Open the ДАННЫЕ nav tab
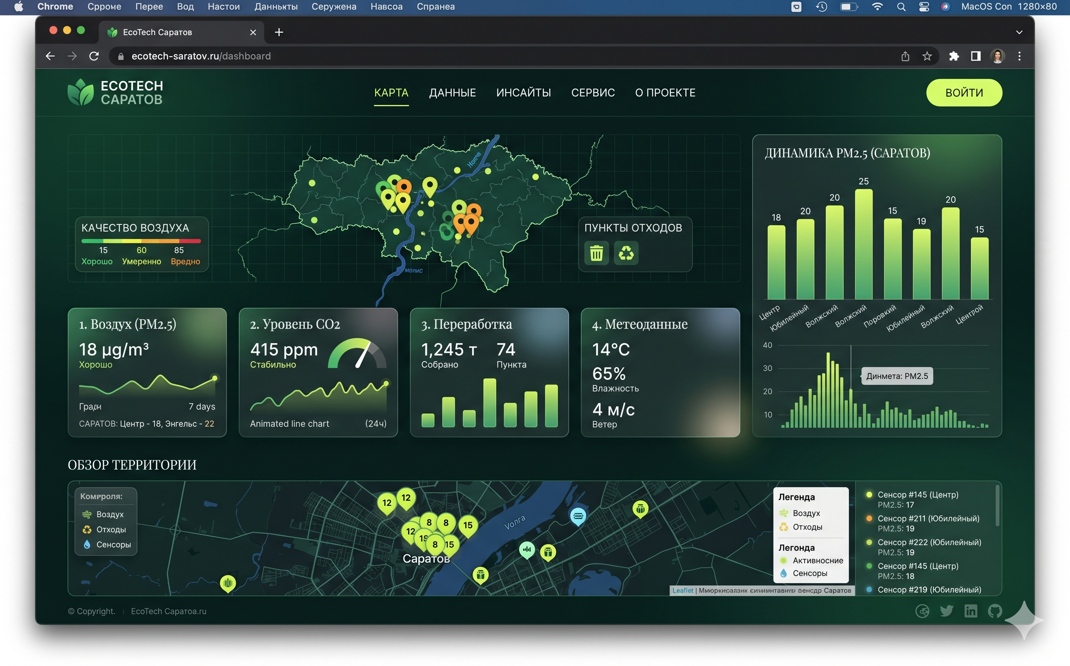This screenshot has width=1070, height=666. (453, 93)
